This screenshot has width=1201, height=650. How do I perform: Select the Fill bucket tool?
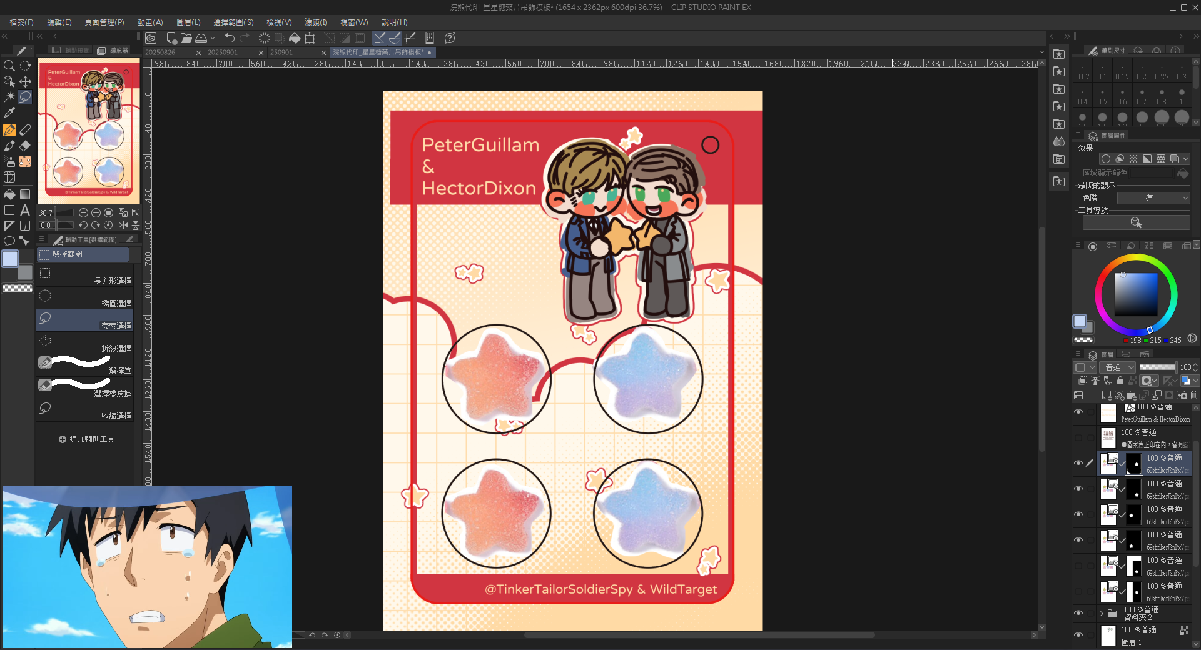[x=9, y=194]
